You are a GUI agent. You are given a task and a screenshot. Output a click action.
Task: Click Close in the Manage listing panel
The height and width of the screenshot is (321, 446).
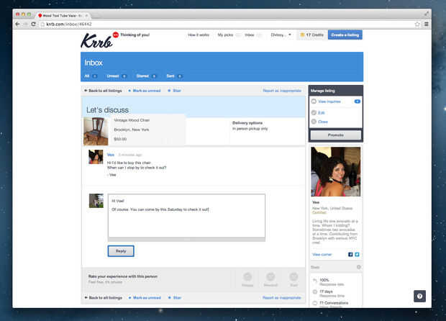click(323, 122)
